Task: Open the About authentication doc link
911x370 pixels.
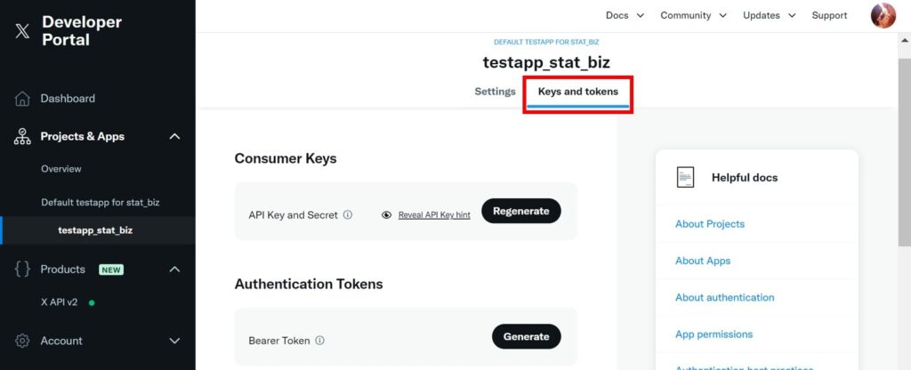Action: click(x=724, y=298)
